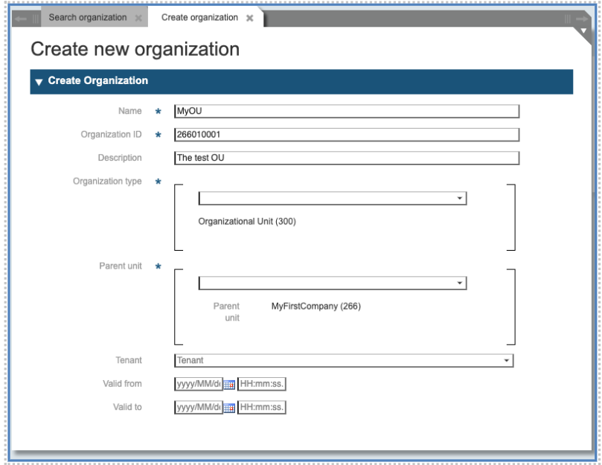Expand the Parent unit dropdown

click(x=460, y=283)
